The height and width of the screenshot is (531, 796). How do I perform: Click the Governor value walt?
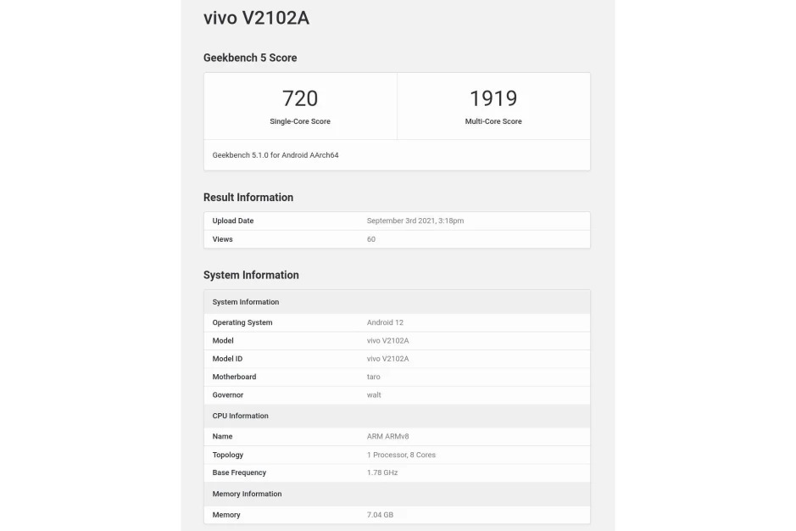(374, 394)
